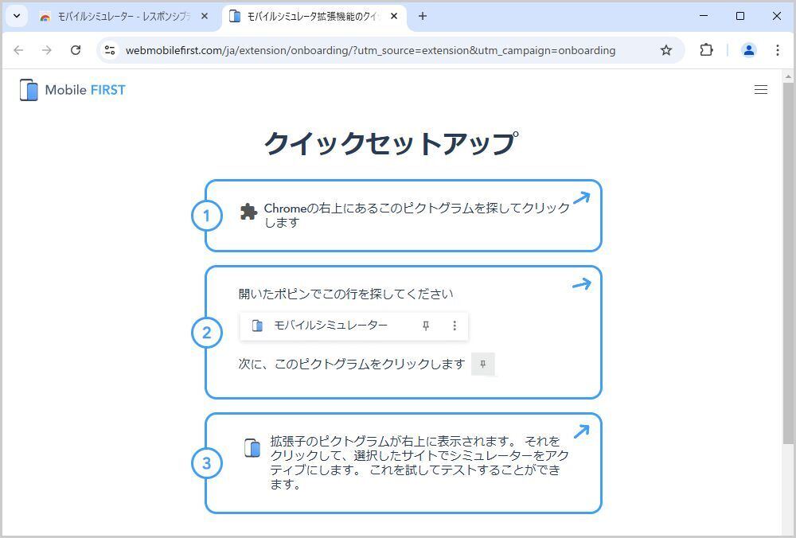Open Chrome three-dot menu
Screen dimensions: 796x538
tap(777, 49)
